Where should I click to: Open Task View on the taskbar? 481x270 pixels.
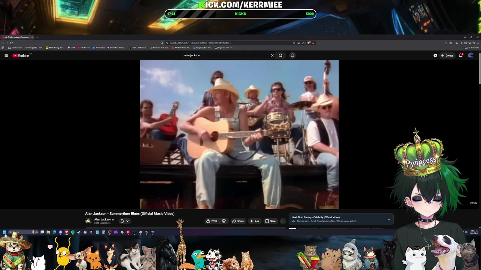tap(42, 232)
